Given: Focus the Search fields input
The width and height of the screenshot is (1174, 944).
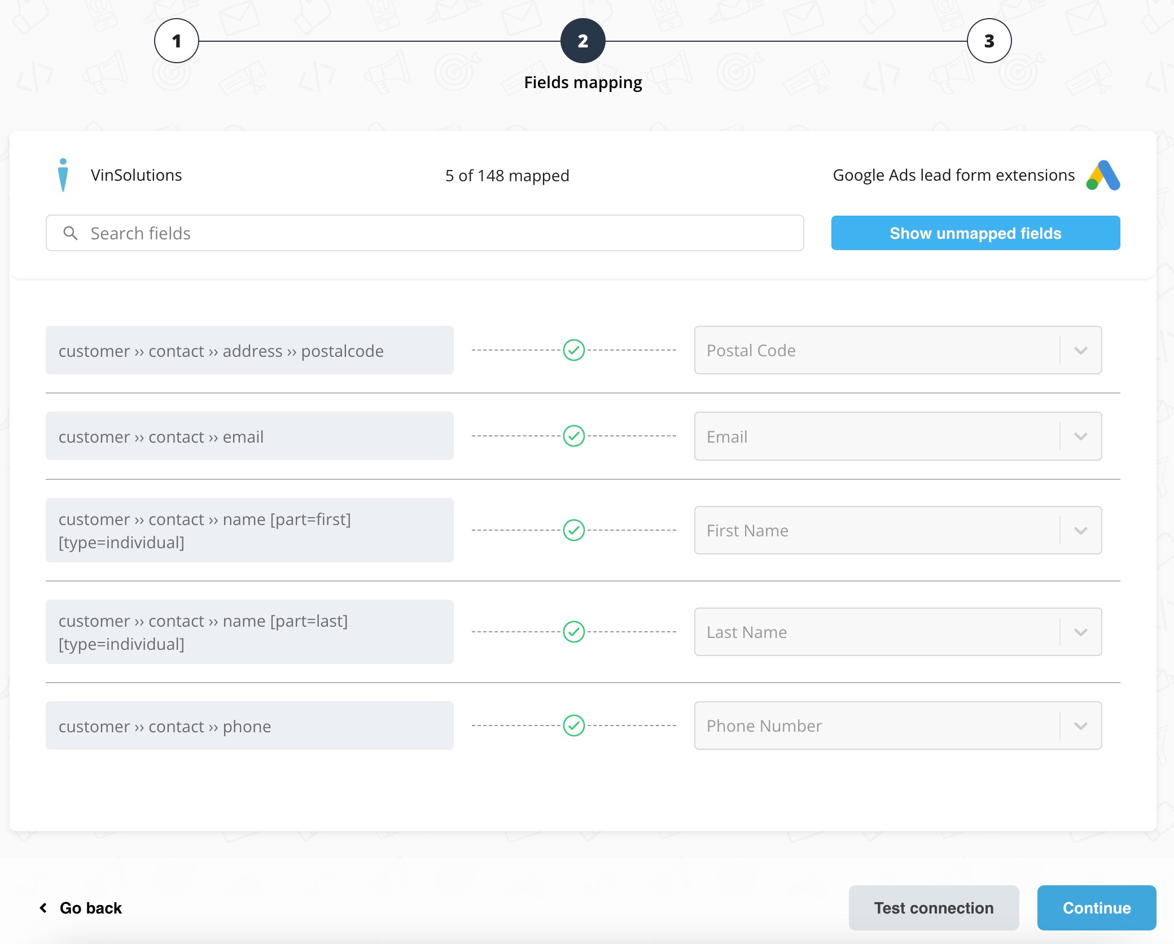Looking at the screenshot, I should tap(424, 233).
